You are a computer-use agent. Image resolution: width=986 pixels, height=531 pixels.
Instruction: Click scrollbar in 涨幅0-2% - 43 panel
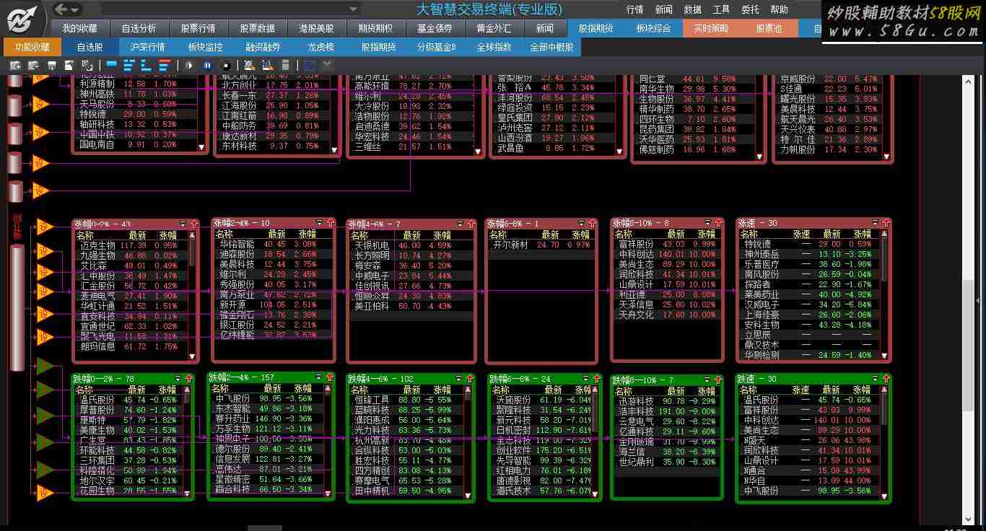tap(193, 296)
